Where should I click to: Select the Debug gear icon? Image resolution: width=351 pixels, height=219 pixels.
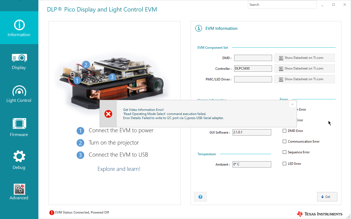tap(19, 156)
